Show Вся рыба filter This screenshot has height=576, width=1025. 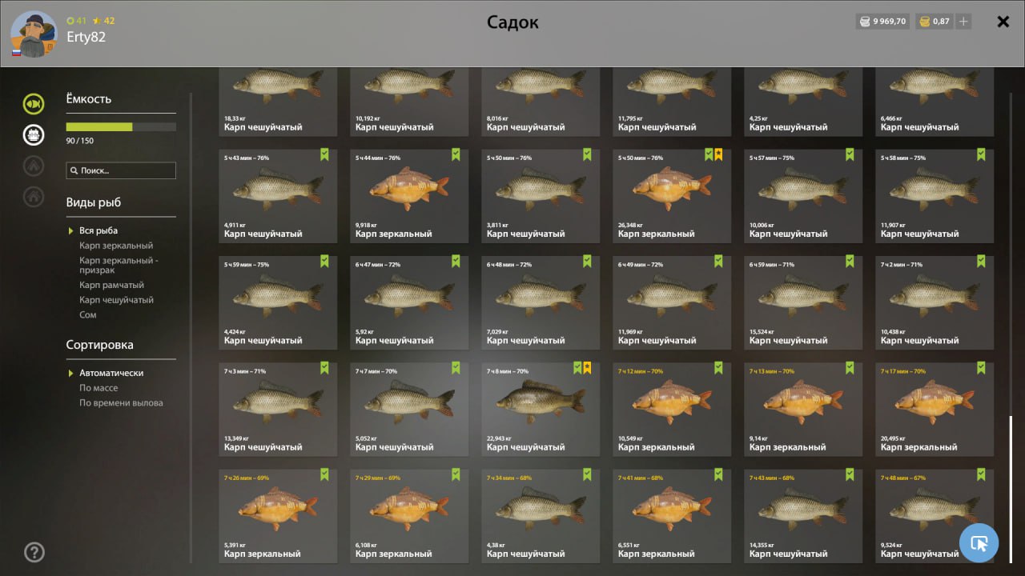tap(98, 230)
